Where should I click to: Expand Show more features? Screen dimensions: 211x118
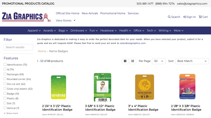tap(11, 113)
